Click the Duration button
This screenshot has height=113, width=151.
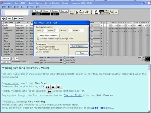[x=55, y=11]
